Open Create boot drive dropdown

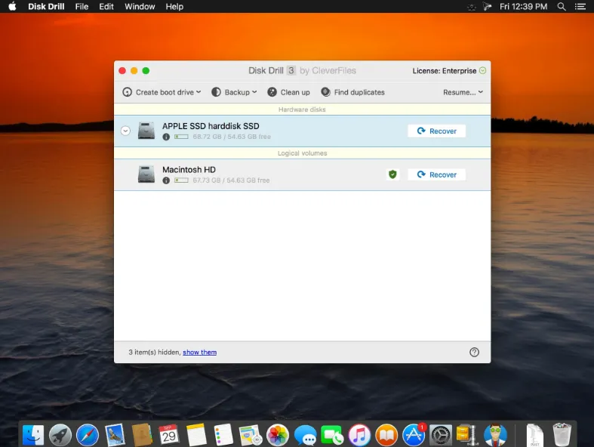coord(162,92)
